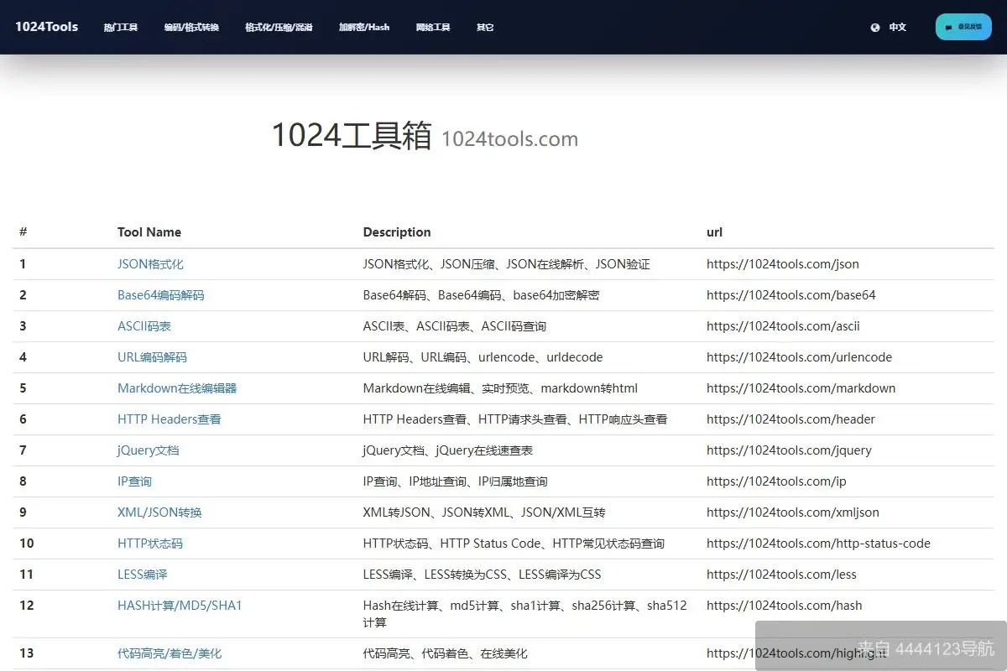Expand the 其它 dropdown
The height and width of the screenshot is (671, 1007).
tap(484, 27)
